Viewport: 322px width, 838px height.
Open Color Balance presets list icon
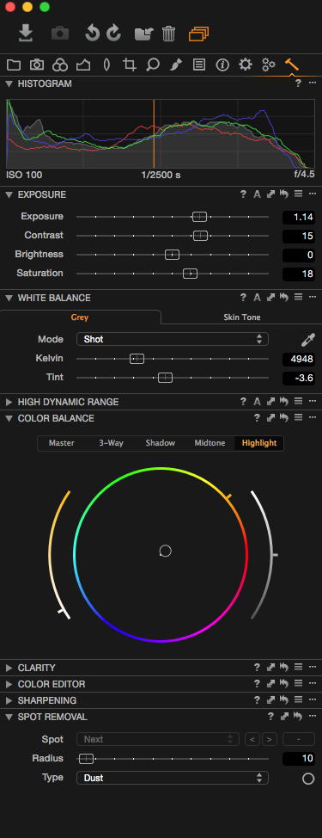[299, 418]
